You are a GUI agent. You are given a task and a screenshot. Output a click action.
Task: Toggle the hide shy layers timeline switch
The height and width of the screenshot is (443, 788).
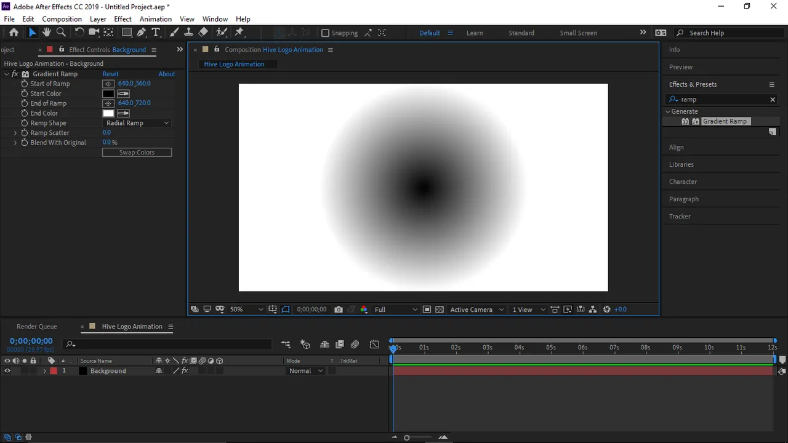coord(324,345)
